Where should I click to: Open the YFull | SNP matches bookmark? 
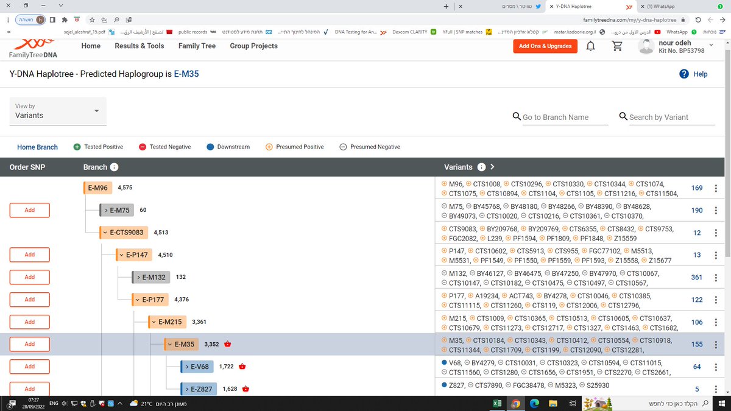pos(467,32)
